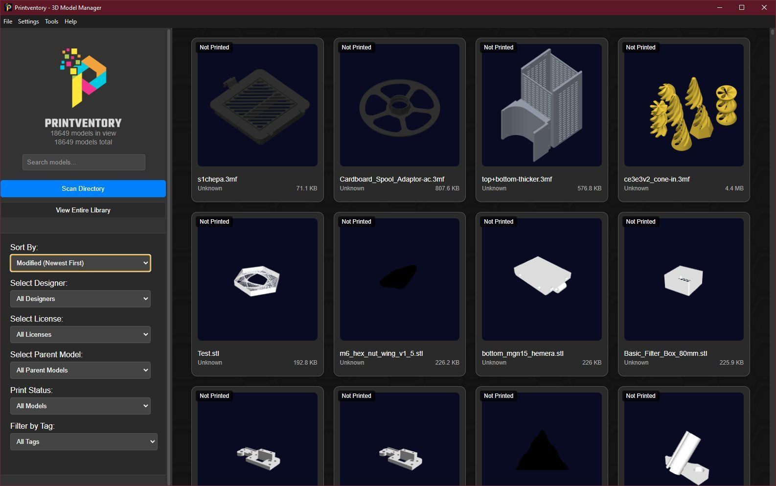The width and height of the screenshot is (776, 486).
Task: Select the m6_hex_nut_wing_v1_5.stl thumbnail
Action: [399, 279]
